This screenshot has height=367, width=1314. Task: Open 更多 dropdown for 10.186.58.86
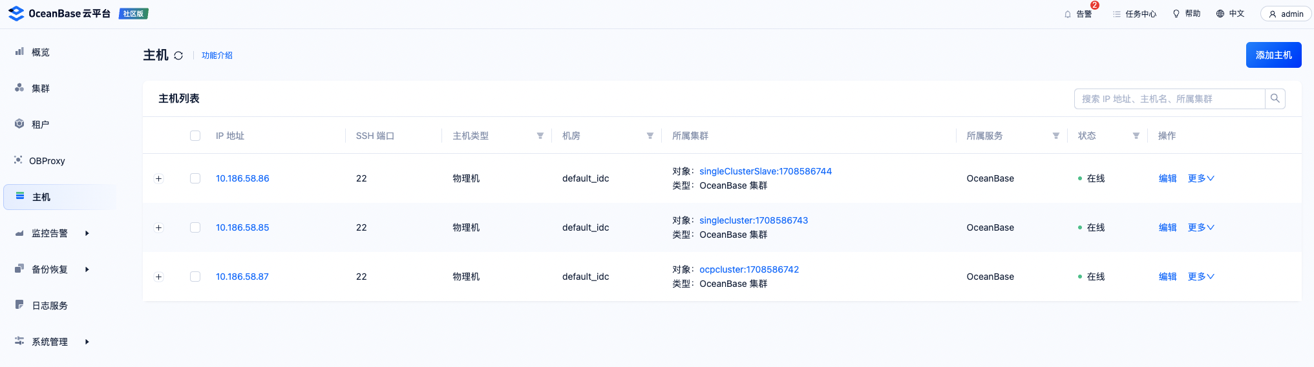pos(1201,178)
